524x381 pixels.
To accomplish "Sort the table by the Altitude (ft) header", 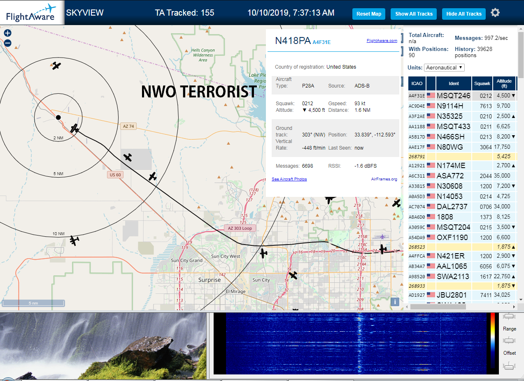I will pos(504,83).
